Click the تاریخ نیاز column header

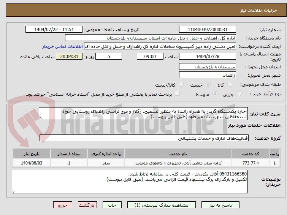point(32,154)
